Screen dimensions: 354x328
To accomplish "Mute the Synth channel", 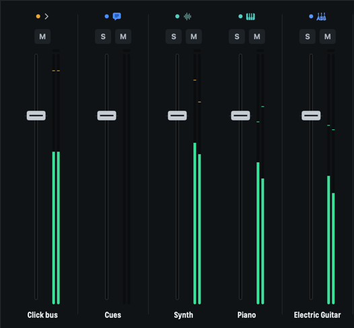I will (194, 36).
